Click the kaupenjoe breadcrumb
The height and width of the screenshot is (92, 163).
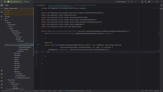[36, 91]
